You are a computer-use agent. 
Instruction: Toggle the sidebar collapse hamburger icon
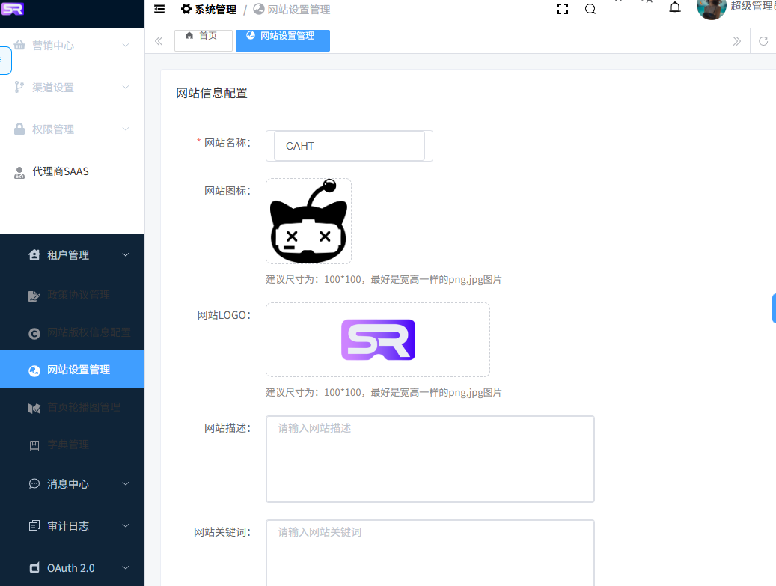[x=159, y=10]
